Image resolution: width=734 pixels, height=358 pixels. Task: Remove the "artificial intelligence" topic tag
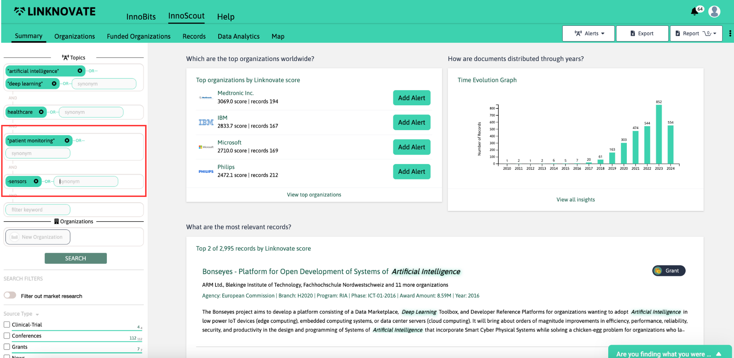click(x=80, y=71)
